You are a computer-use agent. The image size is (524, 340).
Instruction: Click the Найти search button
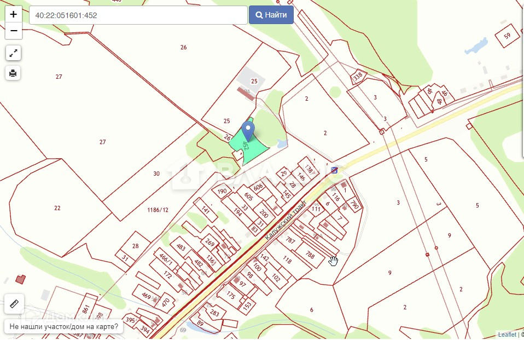tap(271, 15)
